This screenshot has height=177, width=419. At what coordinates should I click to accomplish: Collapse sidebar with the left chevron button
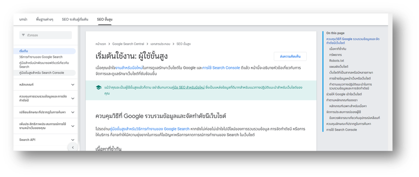[x=73, y=147]
